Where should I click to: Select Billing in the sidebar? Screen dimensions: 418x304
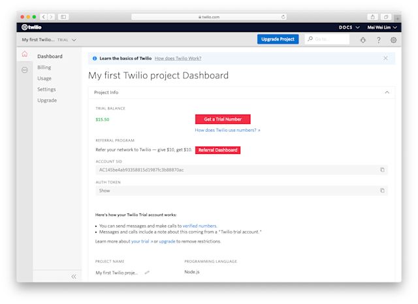tap(44, 67)
